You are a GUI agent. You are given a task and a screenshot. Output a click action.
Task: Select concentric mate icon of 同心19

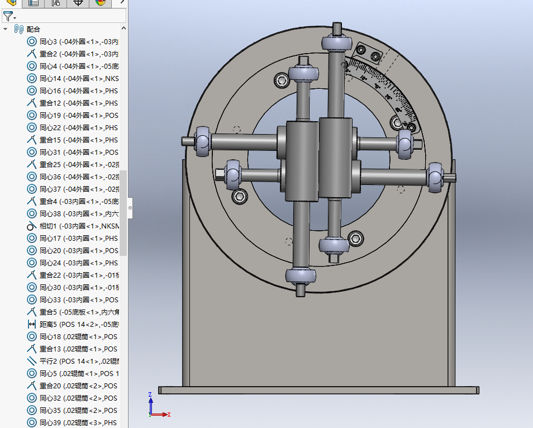coord(32,115)
